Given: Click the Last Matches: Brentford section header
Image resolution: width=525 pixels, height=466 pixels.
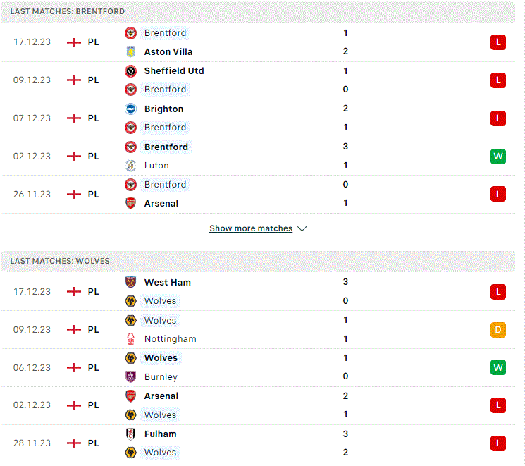Looking at the screenshot, I should [258, 11].
